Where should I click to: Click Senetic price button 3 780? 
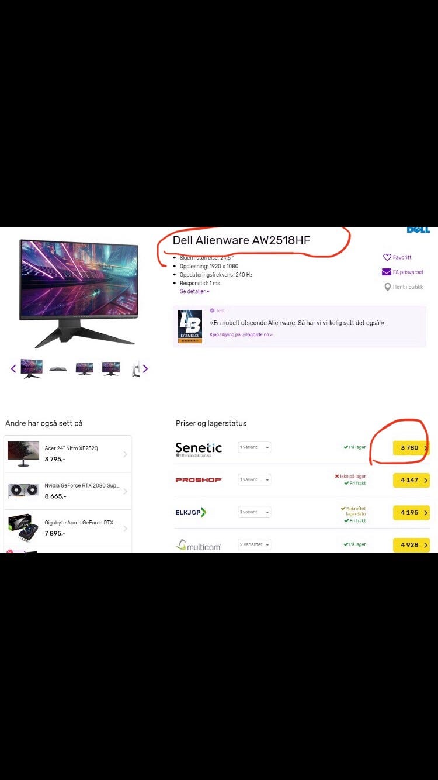point(411,448)
